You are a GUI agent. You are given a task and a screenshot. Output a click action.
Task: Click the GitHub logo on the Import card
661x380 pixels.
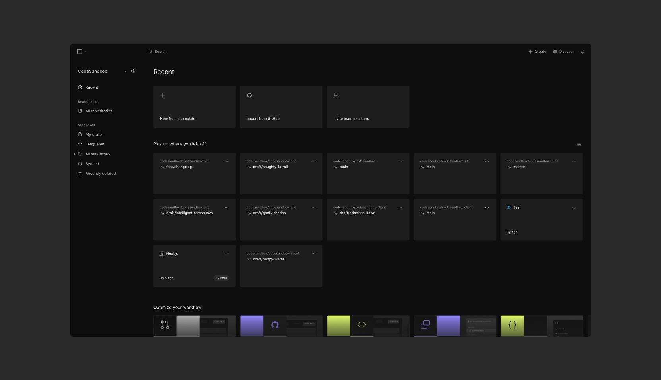tap(249, 95)
